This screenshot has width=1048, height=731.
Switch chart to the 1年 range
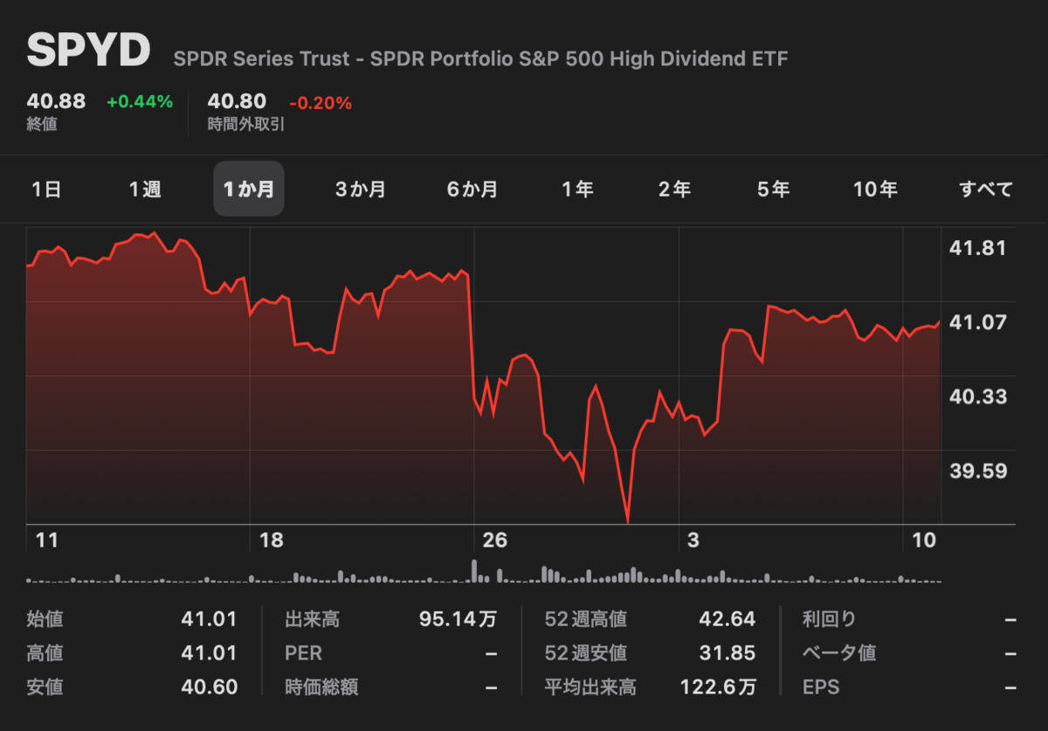point(577,189)
